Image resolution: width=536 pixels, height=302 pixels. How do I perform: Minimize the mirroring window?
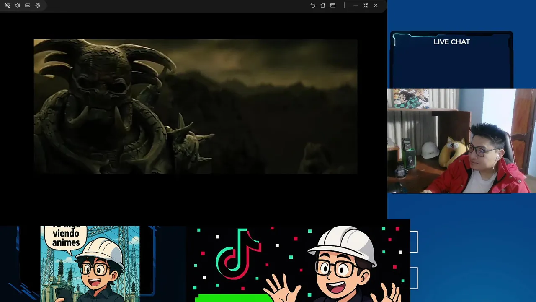(356, 5)
